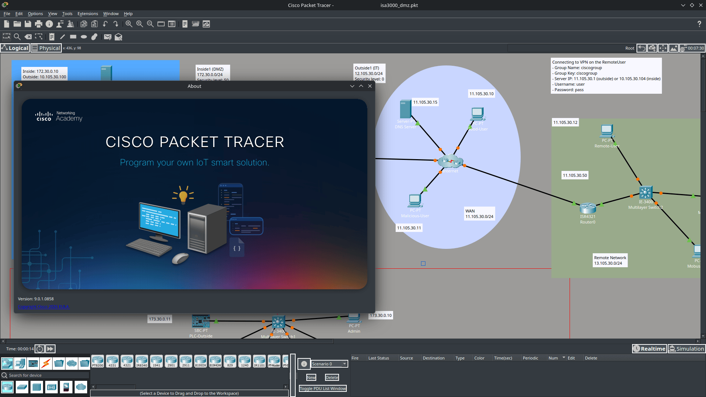Screen dimensions: 706x397
Task: Open the Help menu
Action: 128,14
